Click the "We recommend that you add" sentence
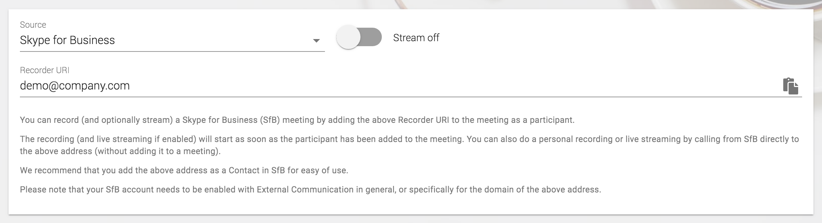The height and width of the screenshot is (223, 822). pos(184,170)
